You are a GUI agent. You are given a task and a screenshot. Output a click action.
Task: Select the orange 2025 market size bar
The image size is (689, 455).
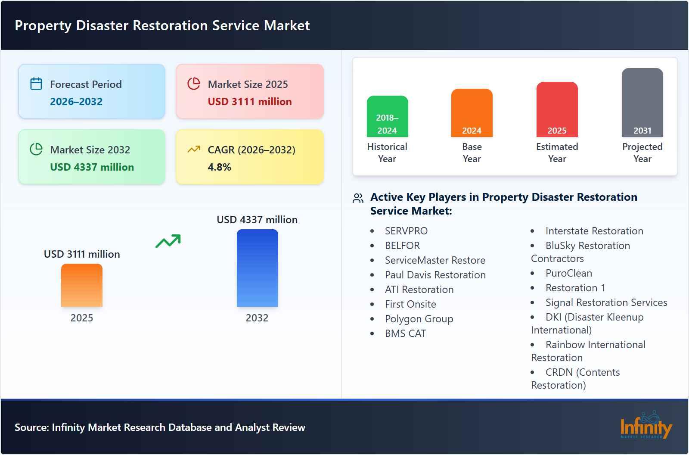click(x=82, y=287)
